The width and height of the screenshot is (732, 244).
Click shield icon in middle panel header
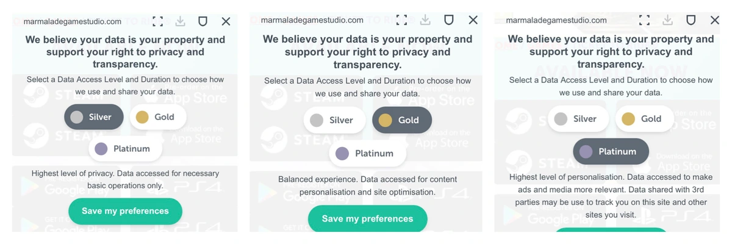448,20
